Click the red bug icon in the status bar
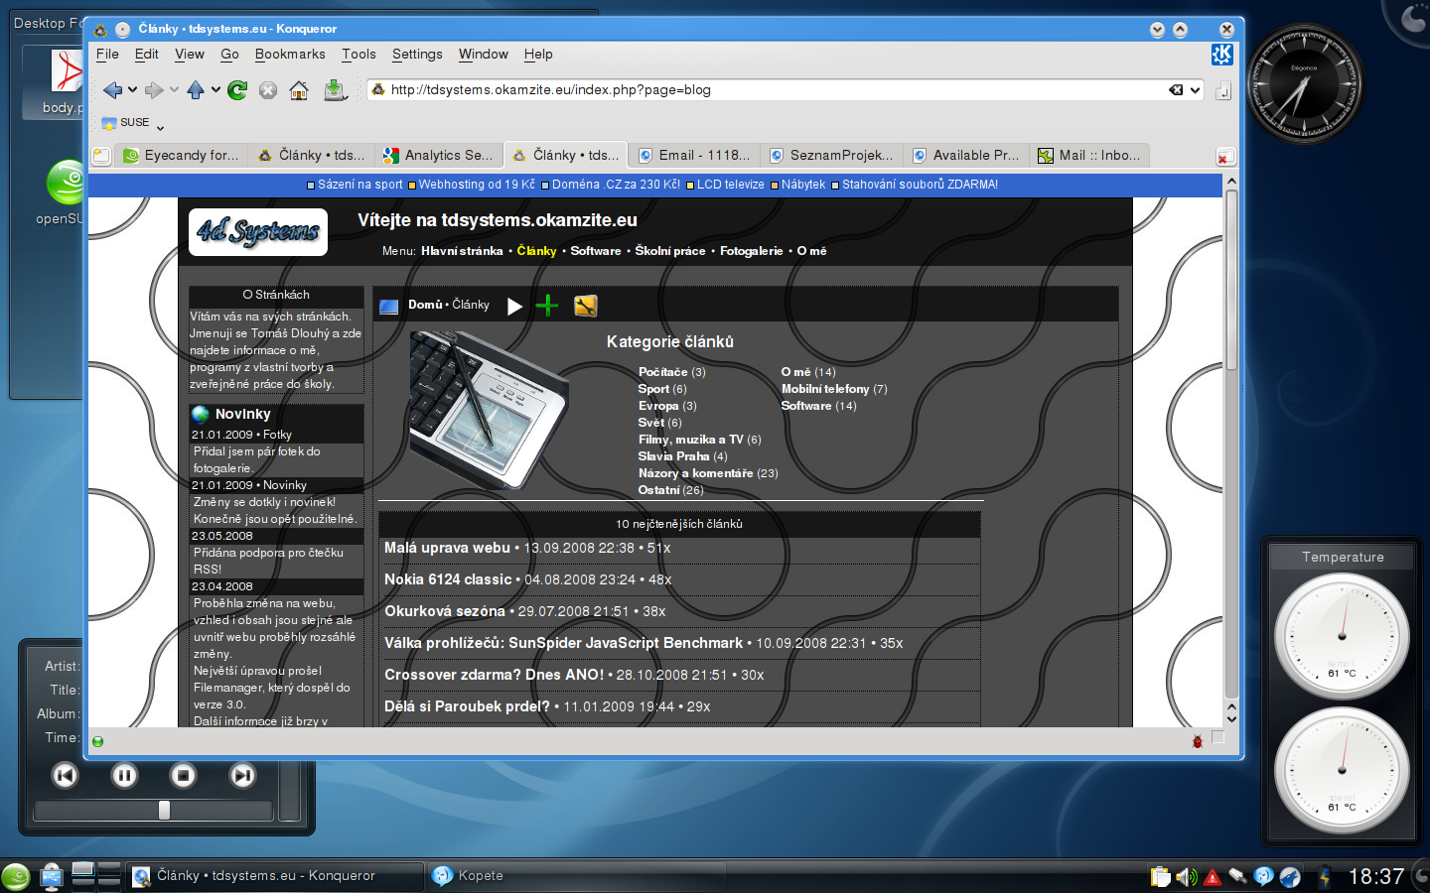Image resolution: width=1430 pixels, height=893 pixels. 1198,740
